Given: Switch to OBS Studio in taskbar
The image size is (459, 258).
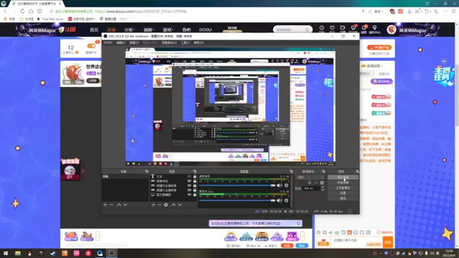Looking at the screenshot, I should pos(111,253).
